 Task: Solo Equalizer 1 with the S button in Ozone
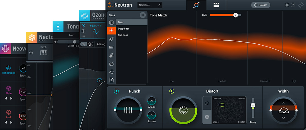point(84,31)
